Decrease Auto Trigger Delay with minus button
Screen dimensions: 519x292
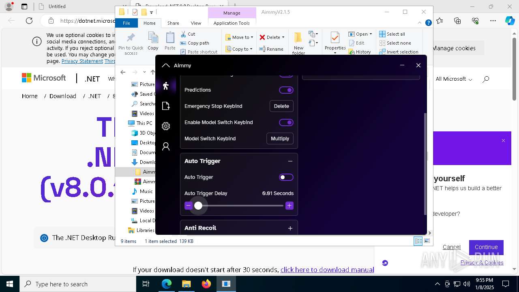pyautogui.click(x=188, y=206)
